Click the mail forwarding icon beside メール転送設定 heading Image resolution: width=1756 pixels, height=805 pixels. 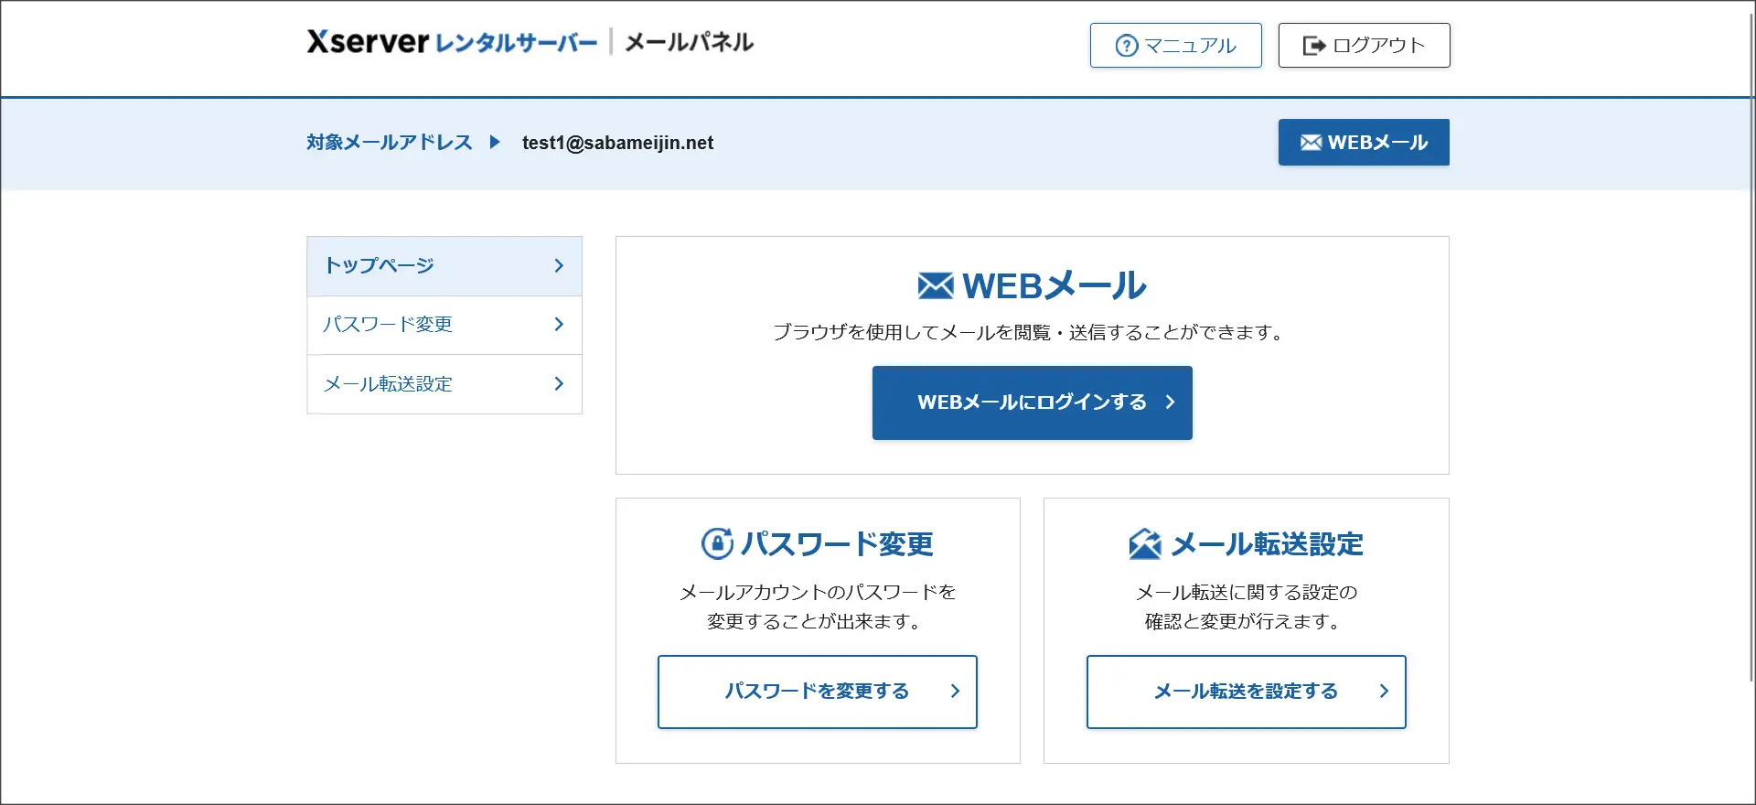point(1144,543)
